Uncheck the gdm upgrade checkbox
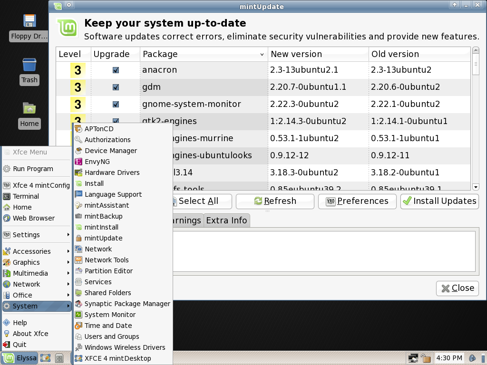Image resolution: width=487 pixels, height=365 pixels. click(116, 87)
